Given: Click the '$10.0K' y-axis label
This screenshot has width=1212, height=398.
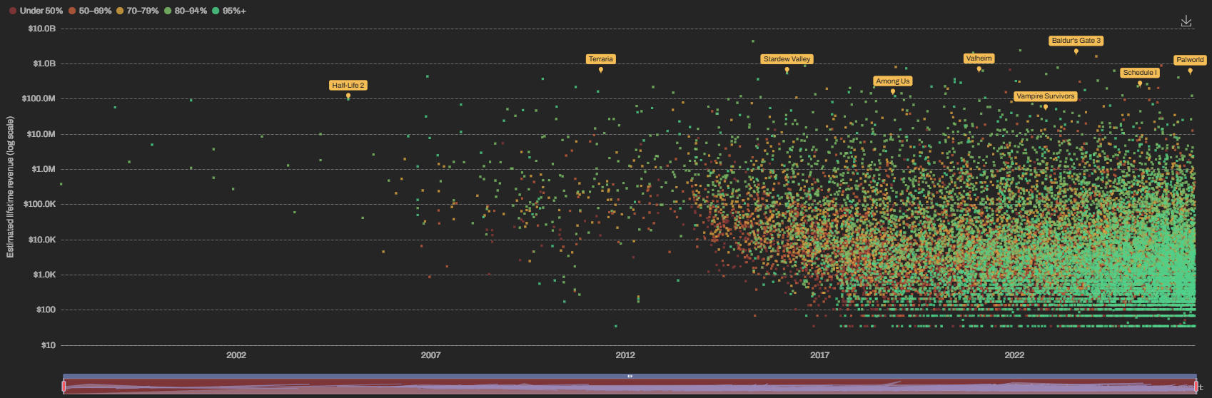Looking at the screenshot, I should 41,240.
